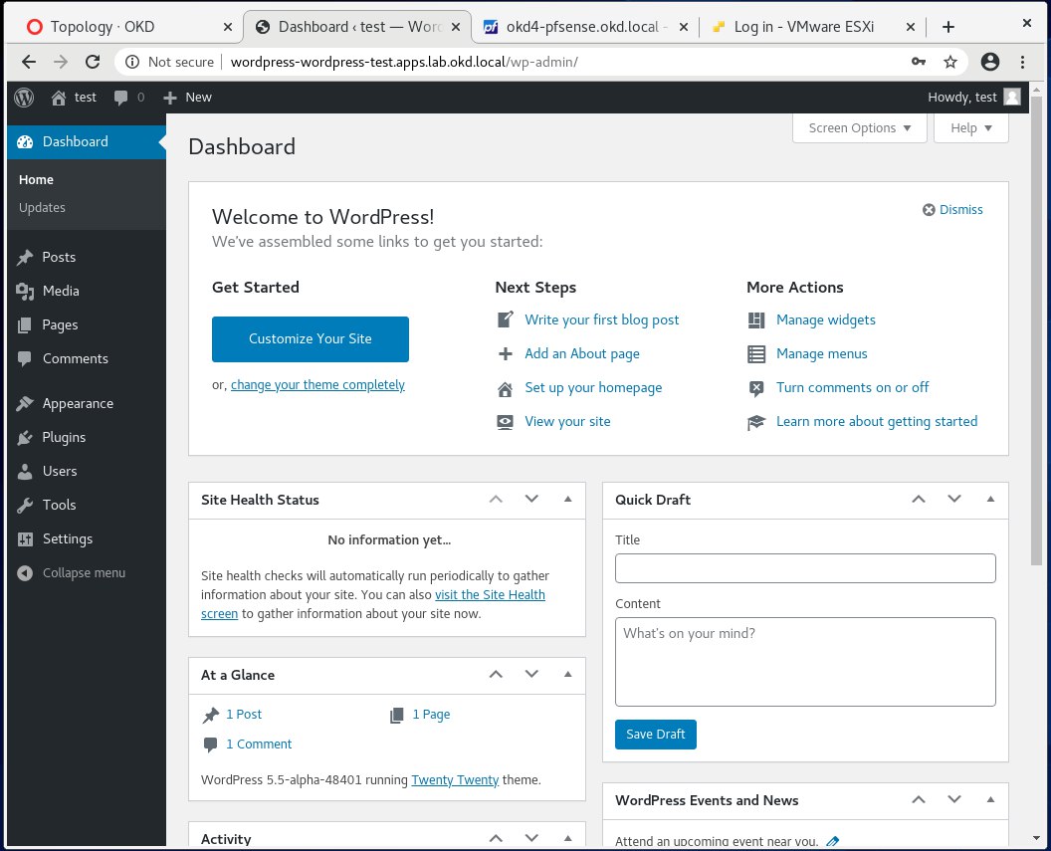
Task: Click the Media sidebar icon
Action: pyautogui.click(x=25, y=292)
